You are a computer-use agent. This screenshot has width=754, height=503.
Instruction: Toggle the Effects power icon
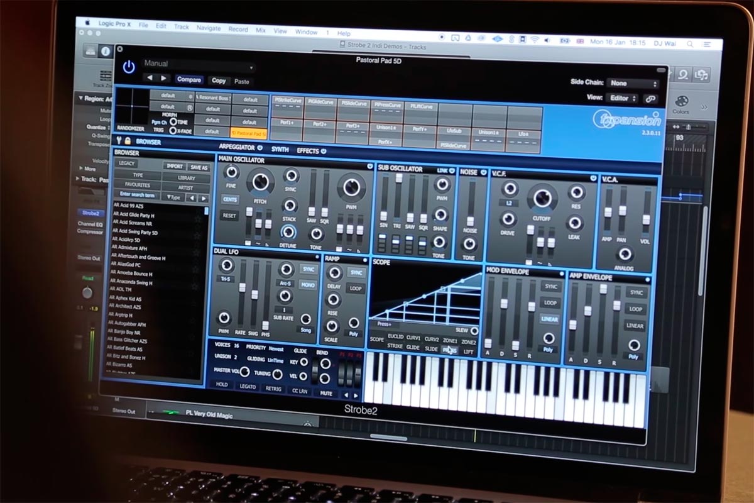[x=324, y=152]
